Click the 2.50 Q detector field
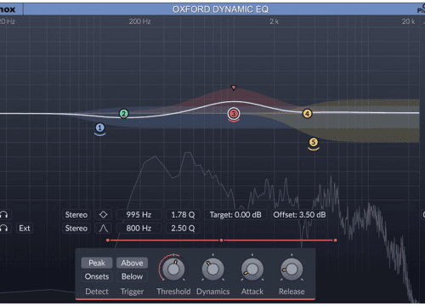 coord(183,229)
